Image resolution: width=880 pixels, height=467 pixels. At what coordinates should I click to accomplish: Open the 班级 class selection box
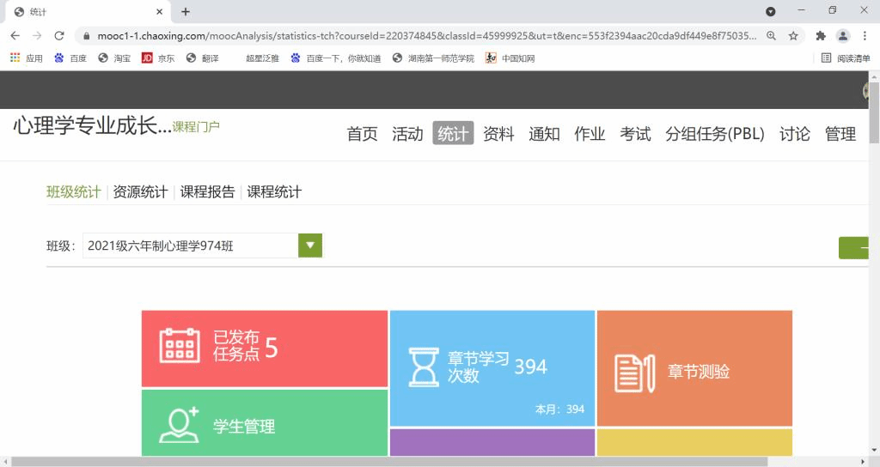pyautogui.click(x=190, y=246)
